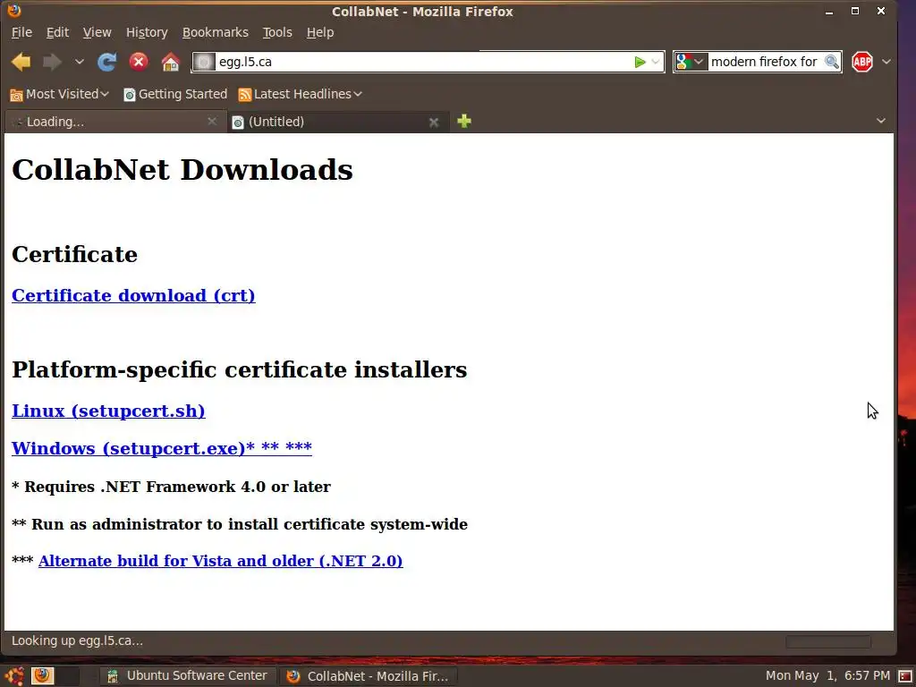Viewport: 916px width, 687px height.
Task: Close the (Untitled) tab
Action: 434,122
